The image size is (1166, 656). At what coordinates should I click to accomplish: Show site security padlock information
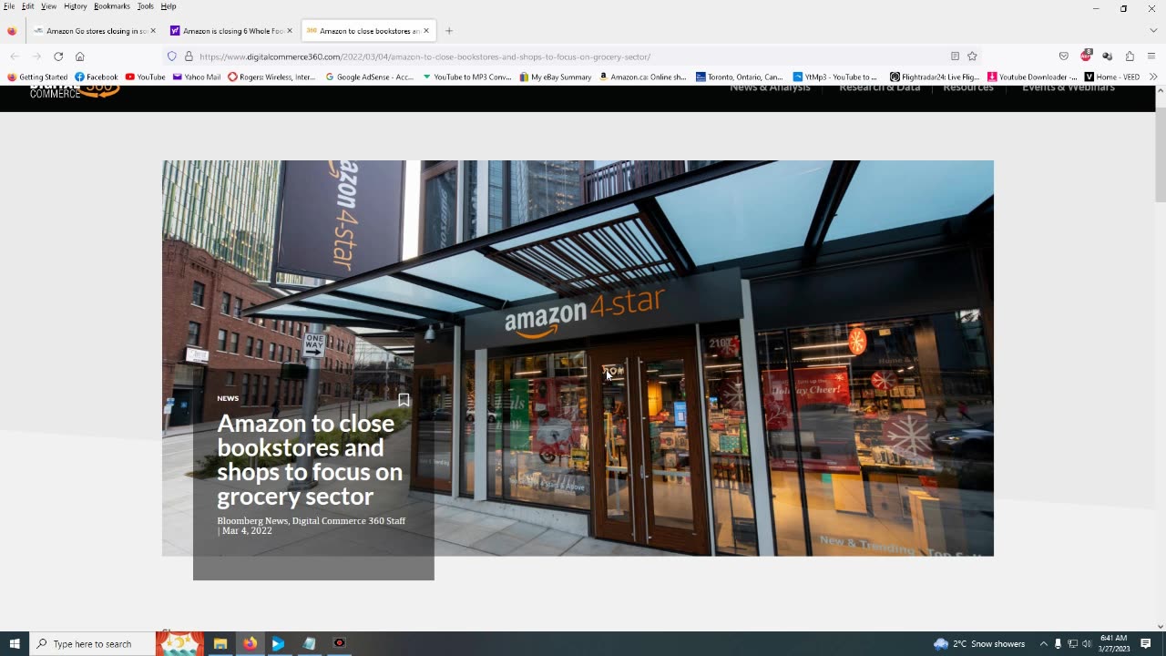pos(189,56)
